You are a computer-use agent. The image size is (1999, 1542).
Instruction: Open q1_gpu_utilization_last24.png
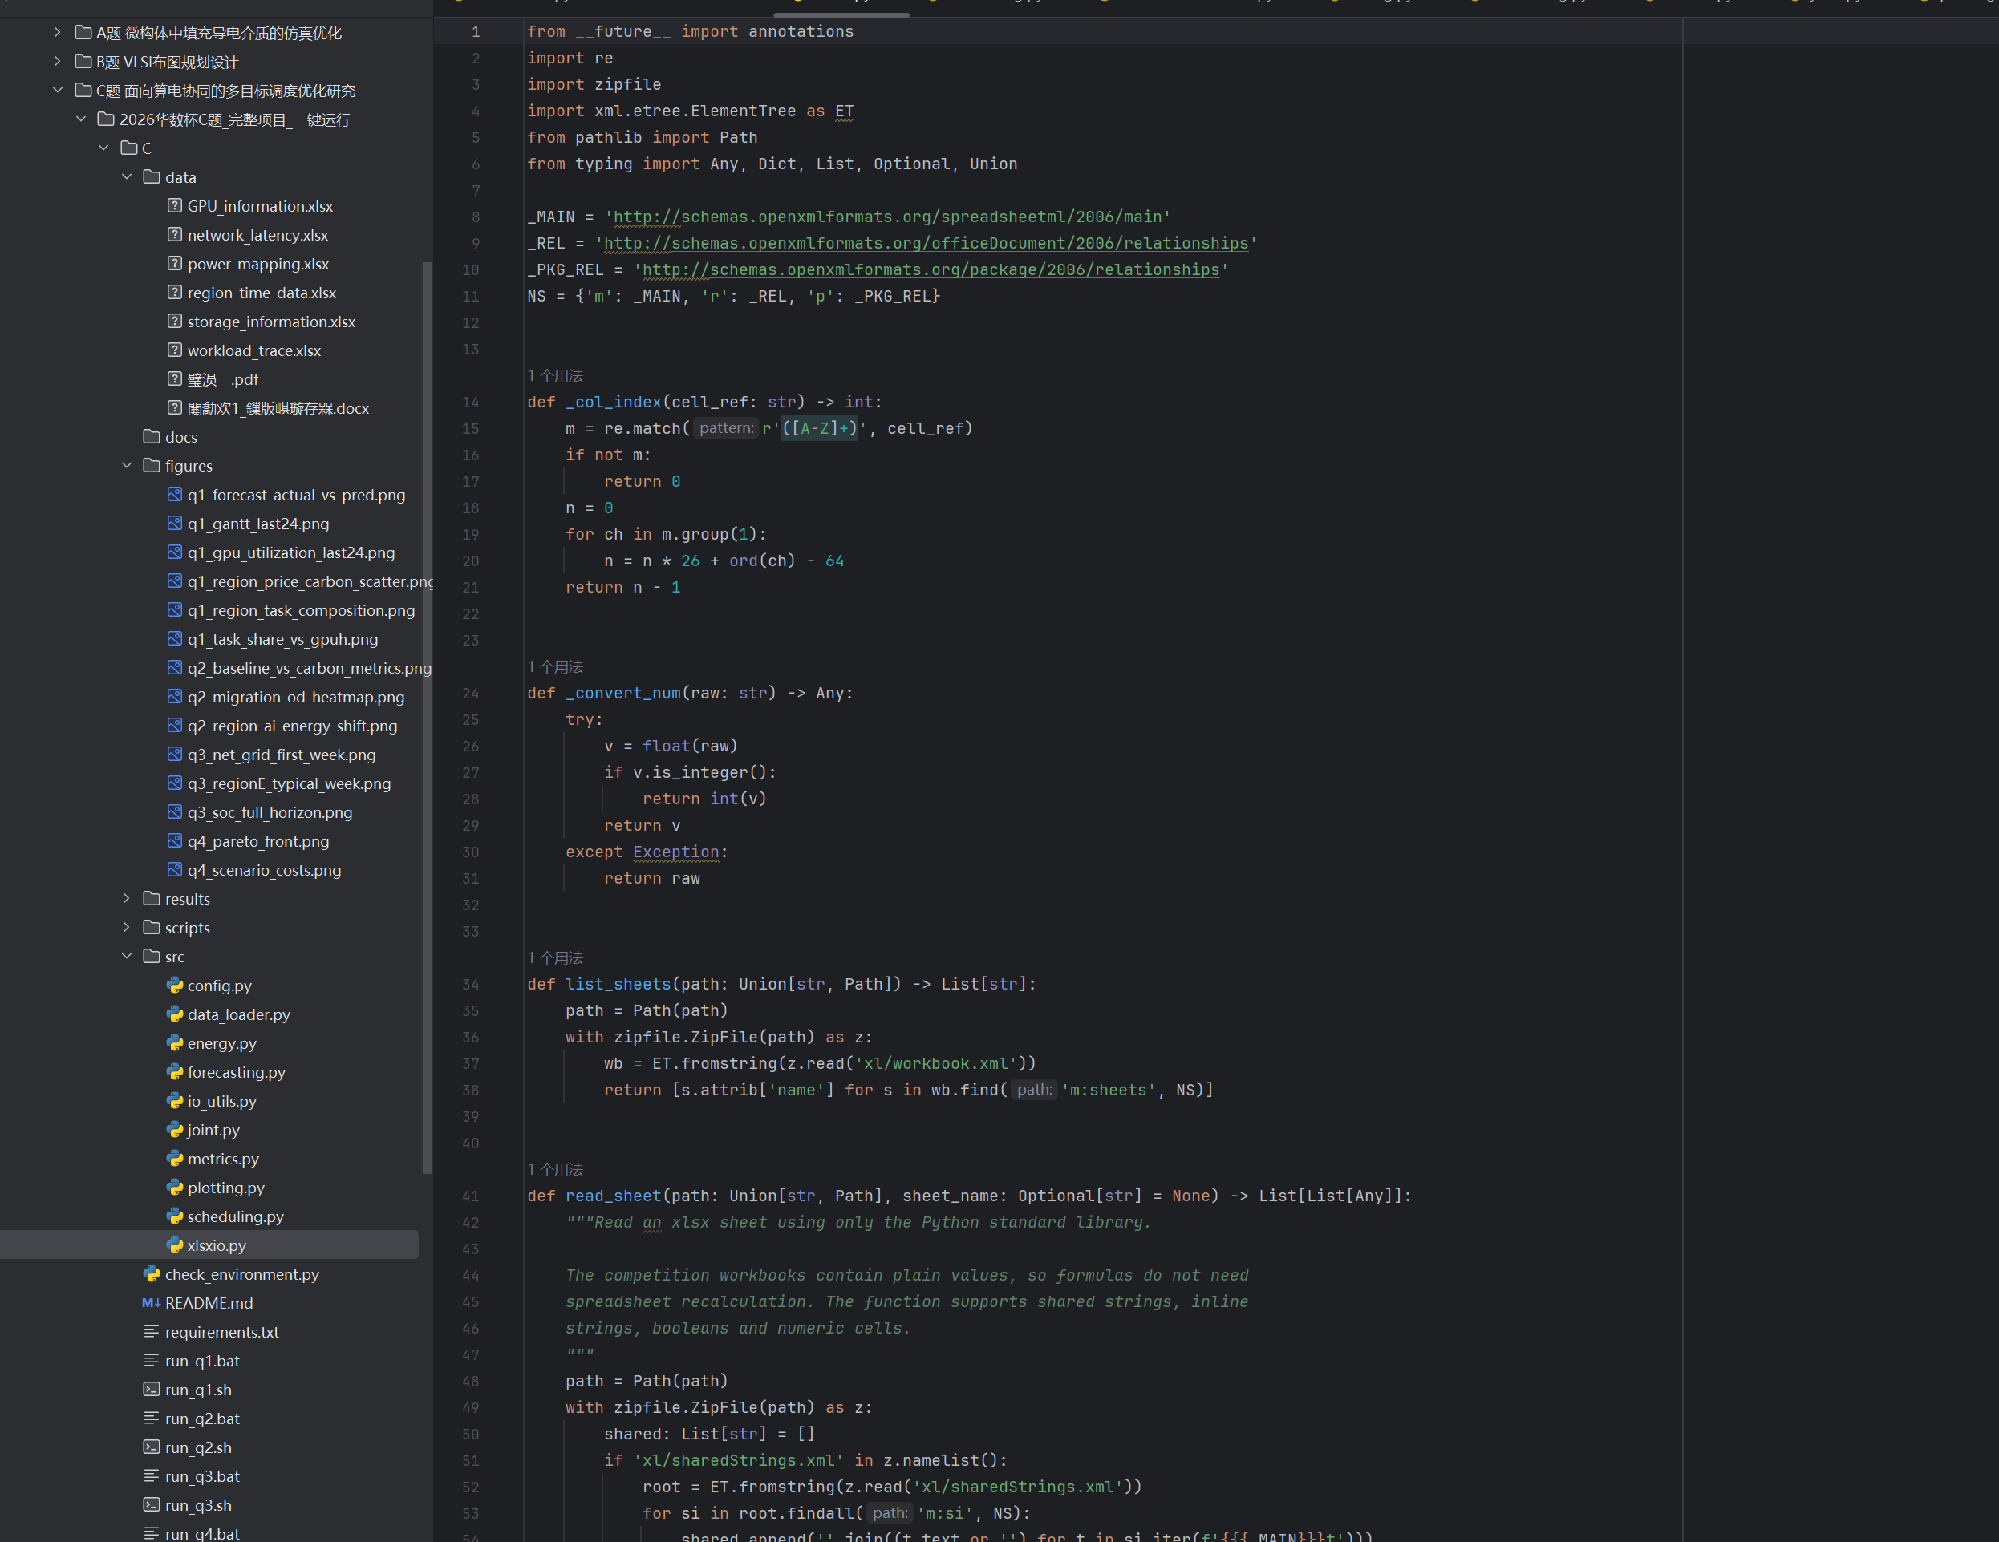tap(291, 552)
